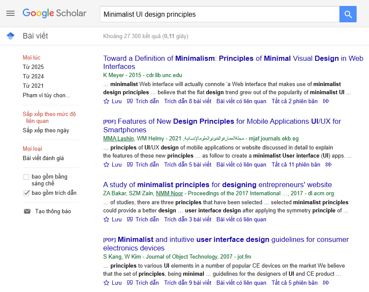
Task: Click the scholar cap icon beside Bài viết
Action: pyautogui.click(x=11, y=36)
